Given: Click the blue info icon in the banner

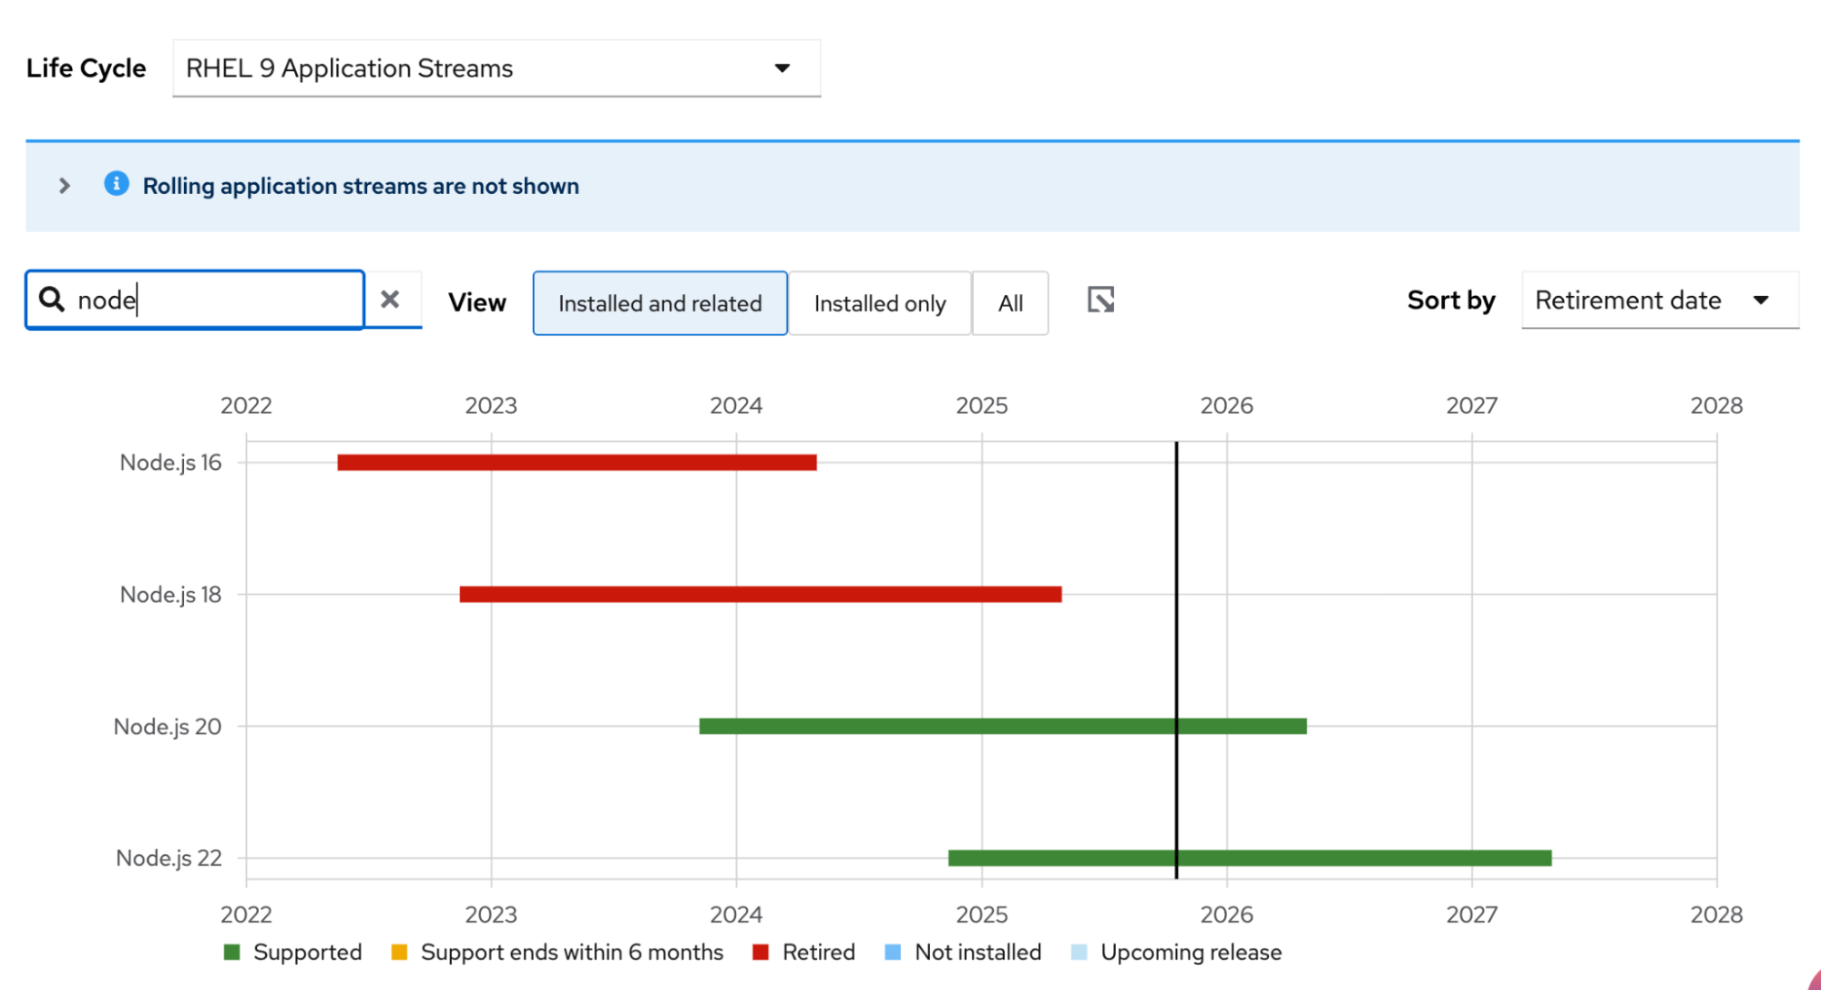Looking at the screenshot, I should (x=117, y=184).
